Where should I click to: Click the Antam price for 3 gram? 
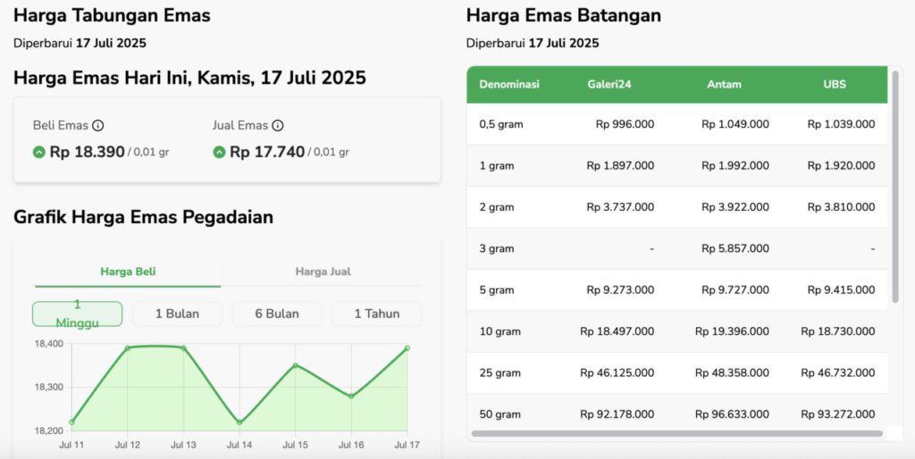point(735,248)
